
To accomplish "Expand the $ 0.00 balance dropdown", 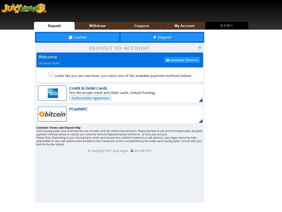I will [x=226, y=26].
